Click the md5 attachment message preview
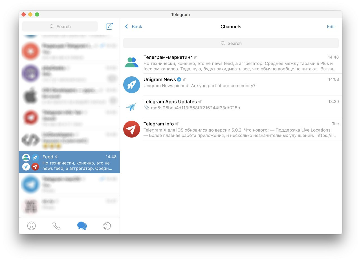Screen dimensions: 361x261 pyautogui.click(x=192, y=108)
